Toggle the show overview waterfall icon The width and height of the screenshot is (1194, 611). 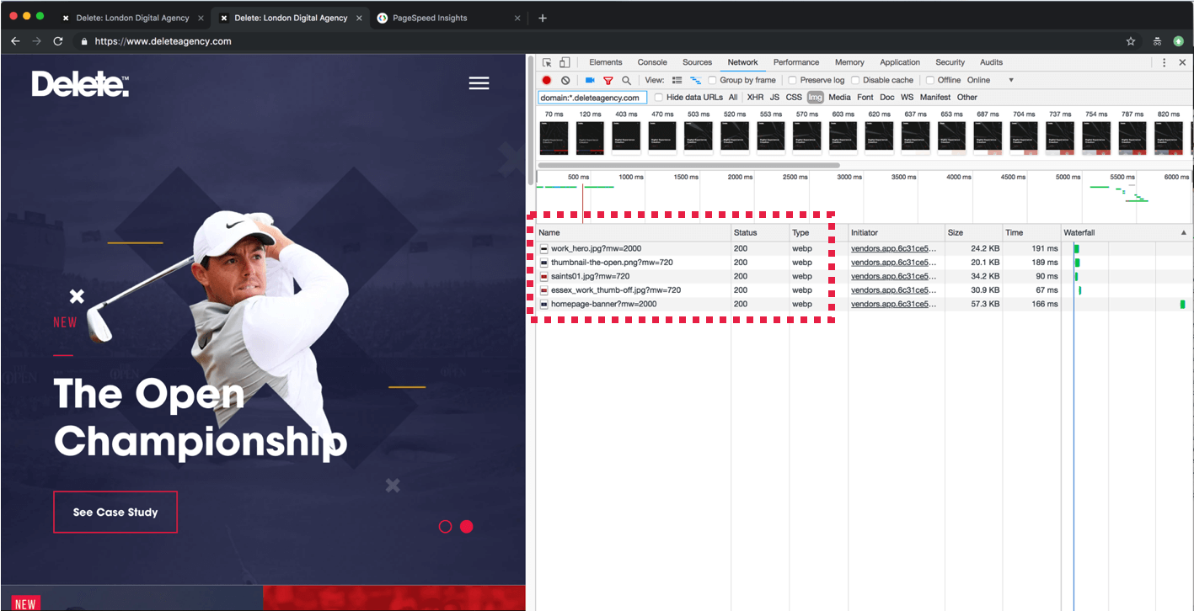coord(696,80)
